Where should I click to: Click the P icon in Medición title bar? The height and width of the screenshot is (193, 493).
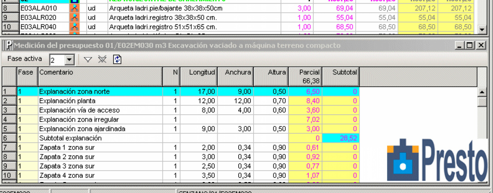pos(8,45)
